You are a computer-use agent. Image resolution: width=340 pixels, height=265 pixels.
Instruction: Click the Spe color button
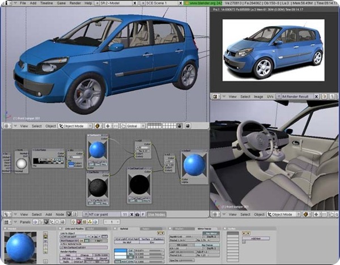(130, 254)
